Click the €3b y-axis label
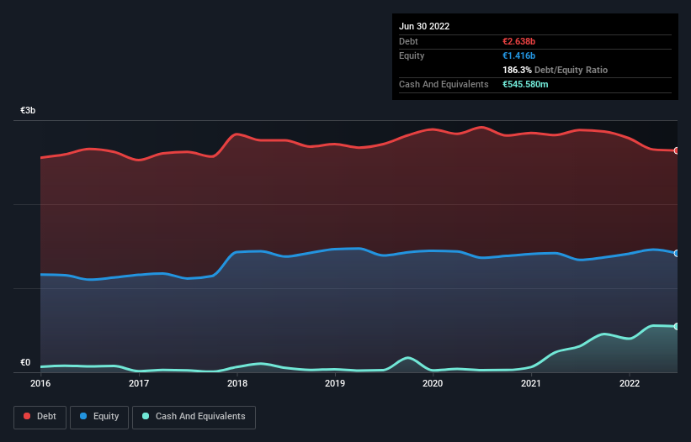Viewport: 691px width, 442px height. pos(28,110)
